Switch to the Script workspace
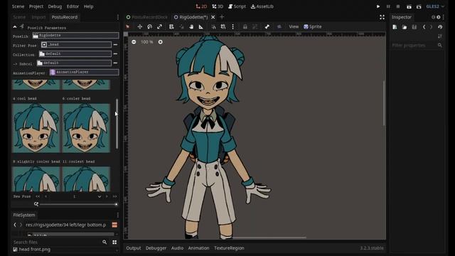455x256 pixels. tap(237, 6)
